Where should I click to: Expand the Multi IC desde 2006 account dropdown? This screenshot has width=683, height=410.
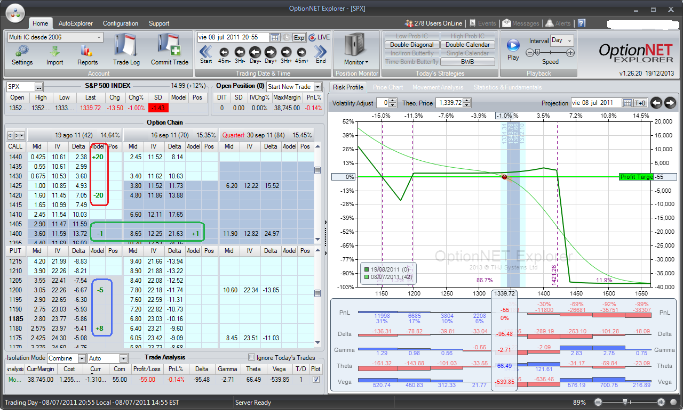coord(99,37)
